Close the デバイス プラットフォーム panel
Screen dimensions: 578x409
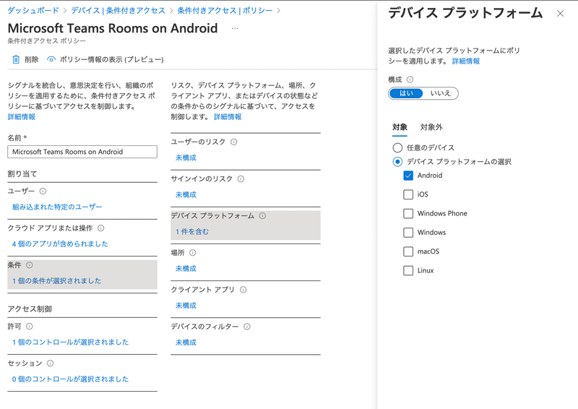click(x=561, y=14)
